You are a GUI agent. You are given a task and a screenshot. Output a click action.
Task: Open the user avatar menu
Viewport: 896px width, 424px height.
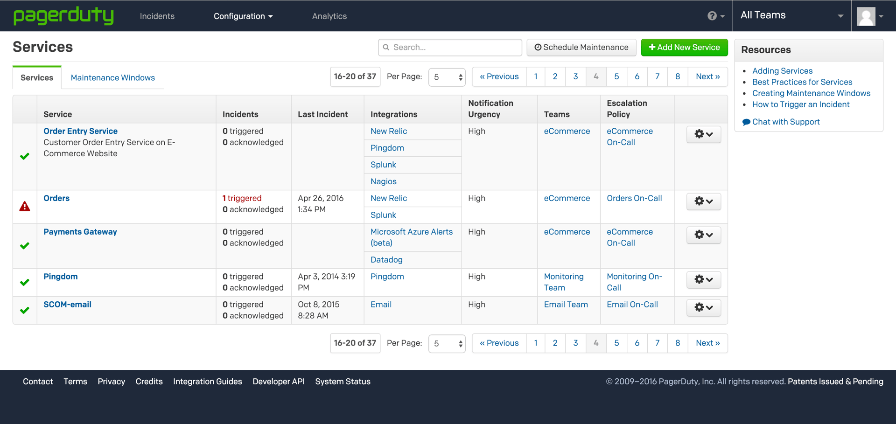tap(870, 16)
